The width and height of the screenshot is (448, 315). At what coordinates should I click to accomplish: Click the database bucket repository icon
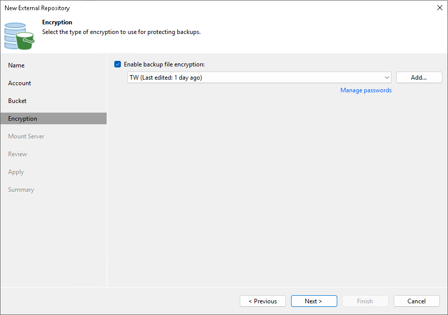(19, 36)
